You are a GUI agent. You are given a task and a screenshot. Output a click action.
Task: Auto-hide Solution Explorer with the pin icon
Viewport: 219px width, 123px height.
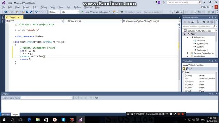[212, 17]
